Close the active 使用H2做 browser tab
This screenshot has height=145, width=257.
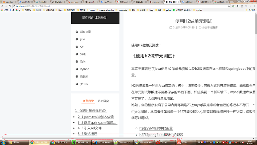pyautogui.click(x=178, y=2)
